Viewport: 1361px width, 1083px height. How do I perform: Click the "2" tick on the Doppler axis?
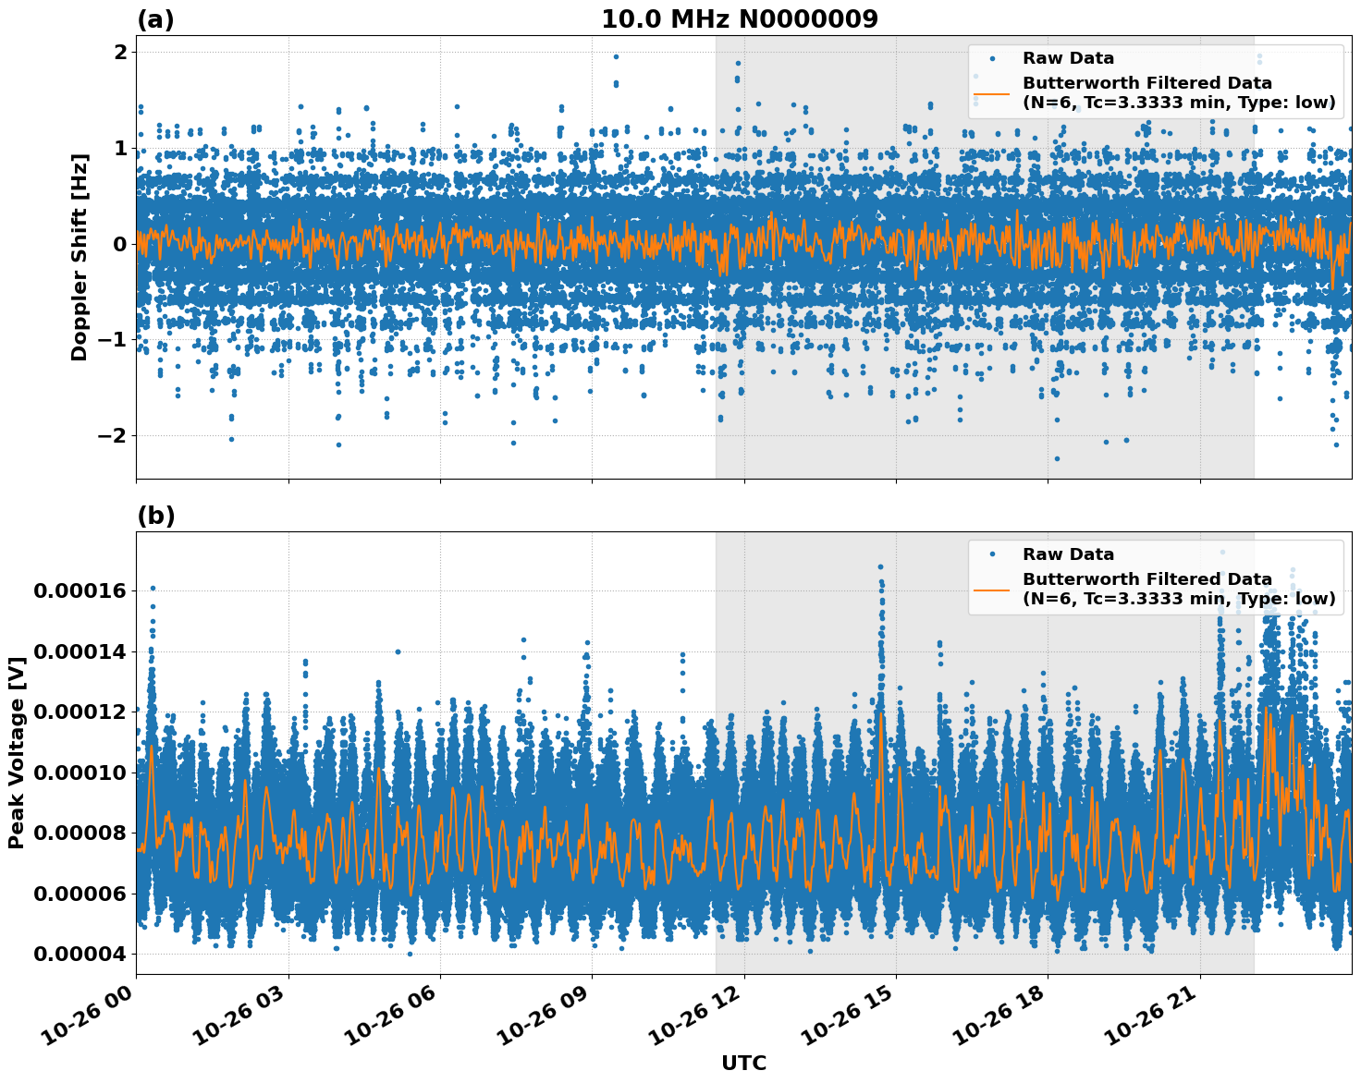(120, 53)
